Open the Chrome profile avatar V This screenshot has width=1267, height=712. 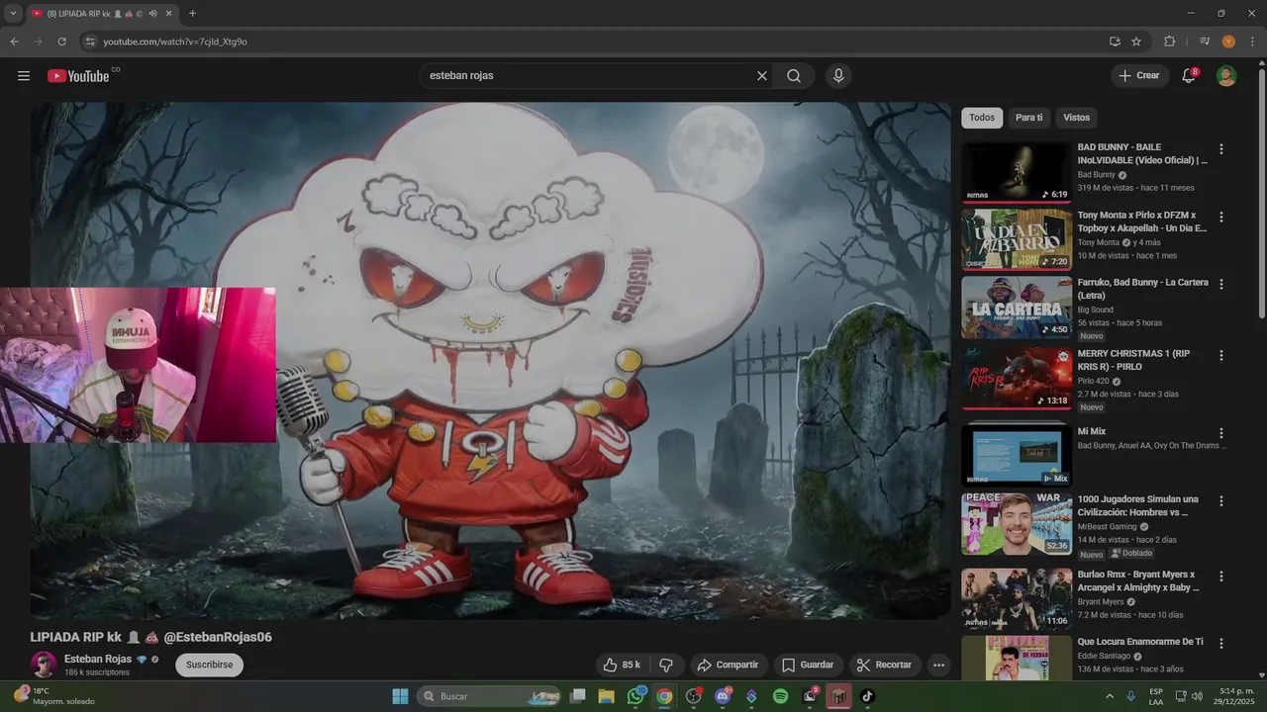1228,42
